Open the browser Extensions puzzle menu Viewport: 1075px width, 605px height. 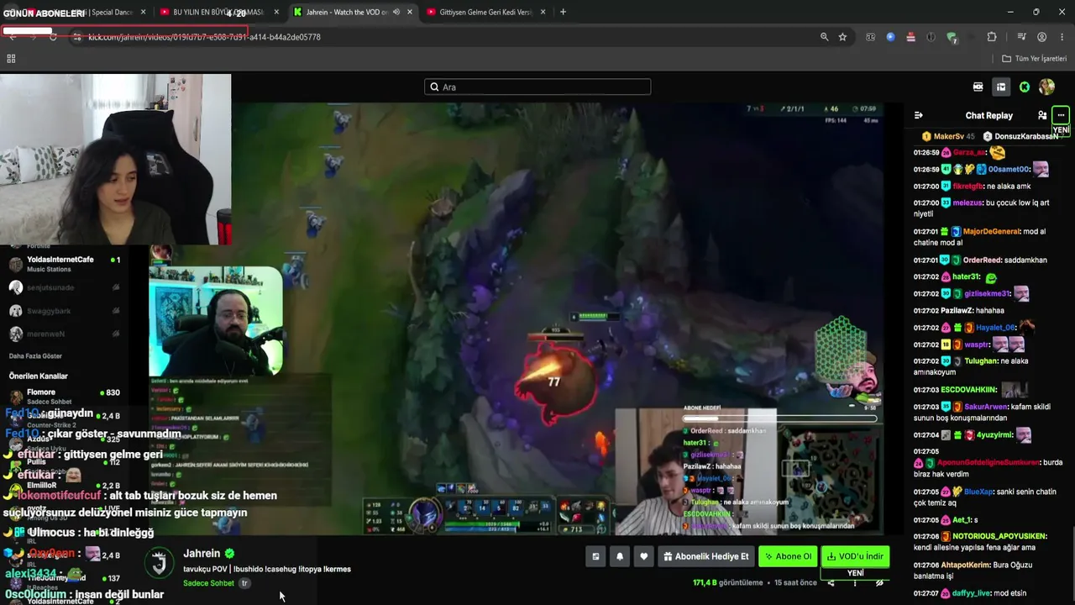point(992,37)
